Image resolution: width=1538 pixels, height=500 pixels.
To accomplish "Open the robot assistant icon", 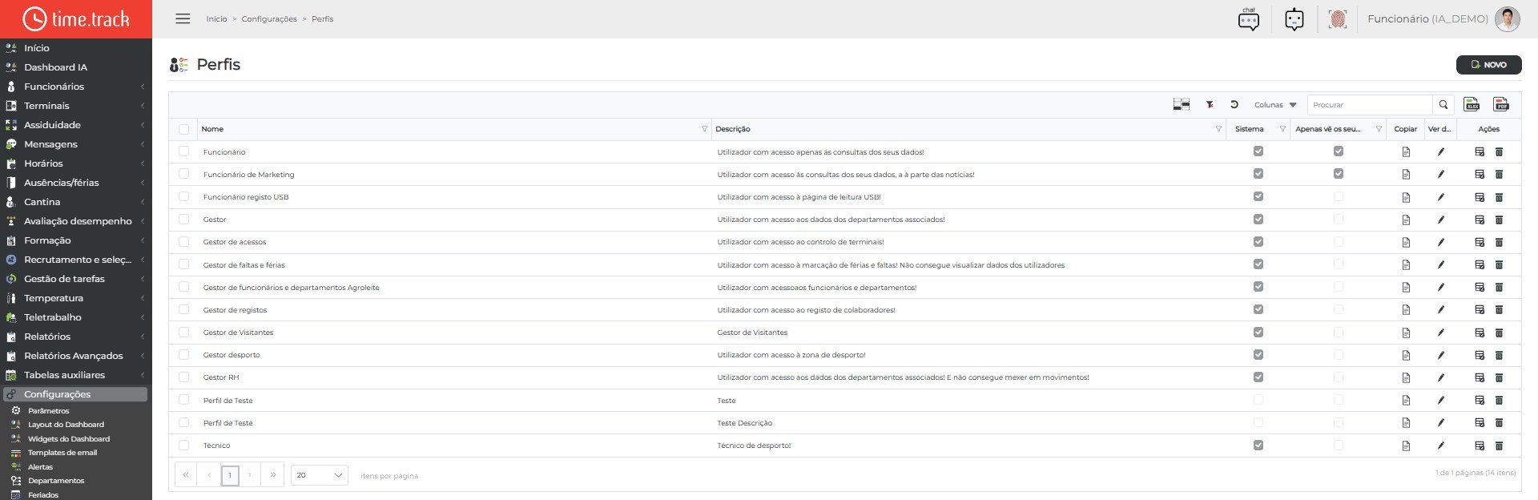I will coord(1294,19).
